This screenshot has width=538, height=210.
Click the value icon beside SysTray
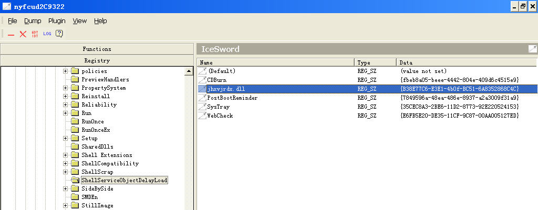(x=202, y=107)
